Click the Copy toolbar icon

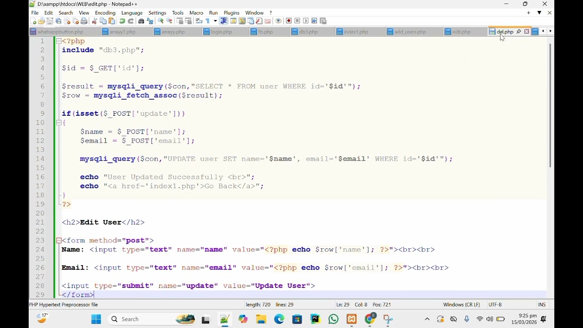(103, 21)
